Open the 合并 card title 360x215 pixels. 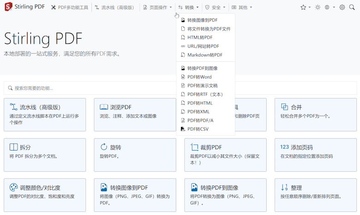point(296,107)
